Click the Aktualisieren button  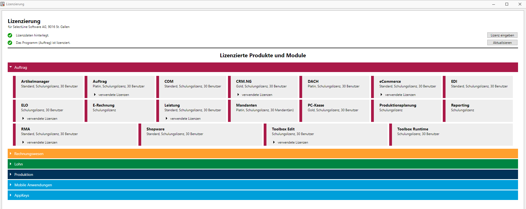point(502,42)
